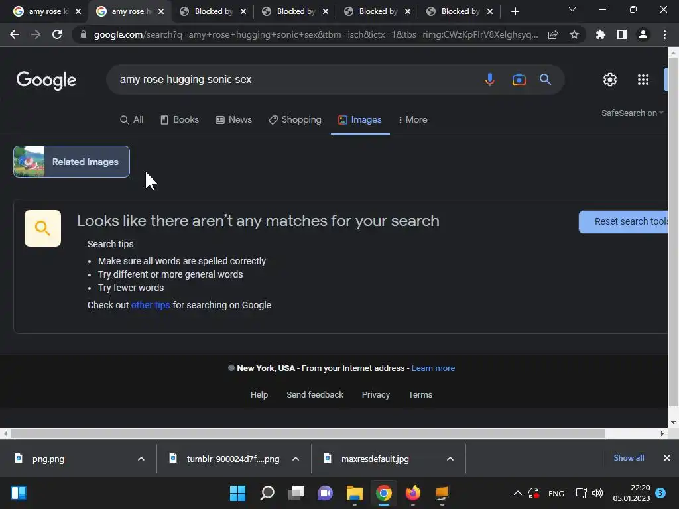Open Chrome three-dot menu

664,34
